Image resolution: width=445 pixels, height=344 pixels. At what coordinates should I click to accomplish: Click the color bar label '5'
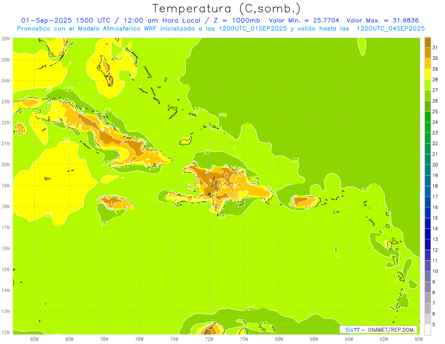coord(434,325)
